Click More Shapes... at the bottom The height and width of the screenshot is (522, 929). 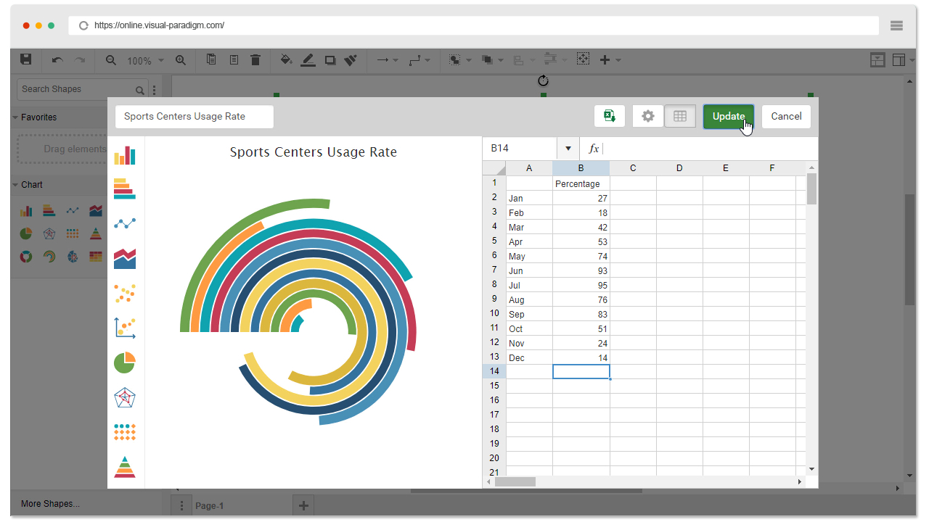(50, 504)
